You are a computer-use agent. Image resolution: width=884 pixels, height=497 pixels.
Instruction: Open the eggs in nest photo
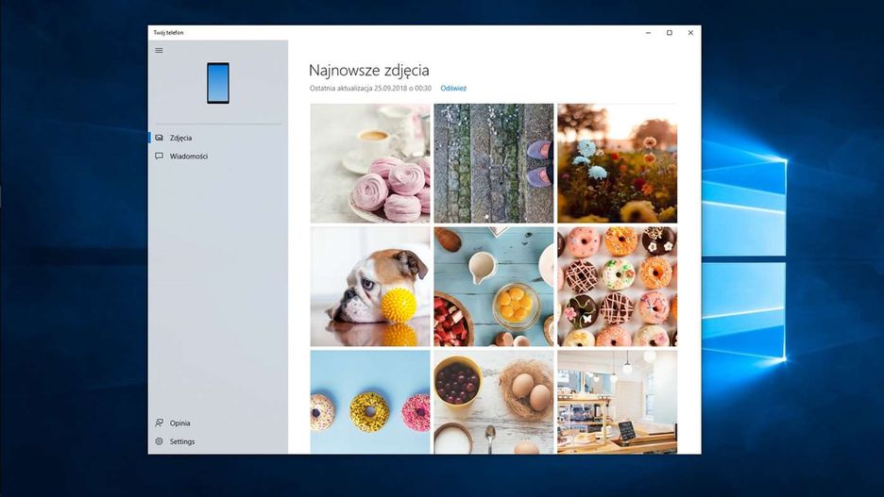[x=494, y=402]
